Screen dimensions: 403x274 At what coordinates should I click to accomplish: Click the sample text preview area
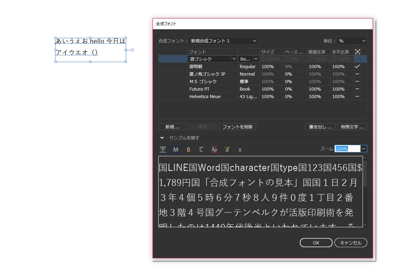[x=260, y=191]
